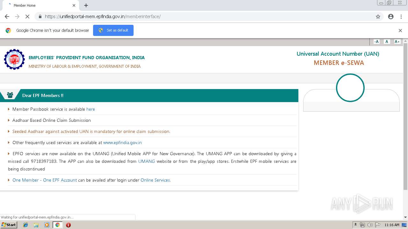Click 'Aadhaar Based Online Claim Submission' text
408x229 pixels.
click(52, 120)
